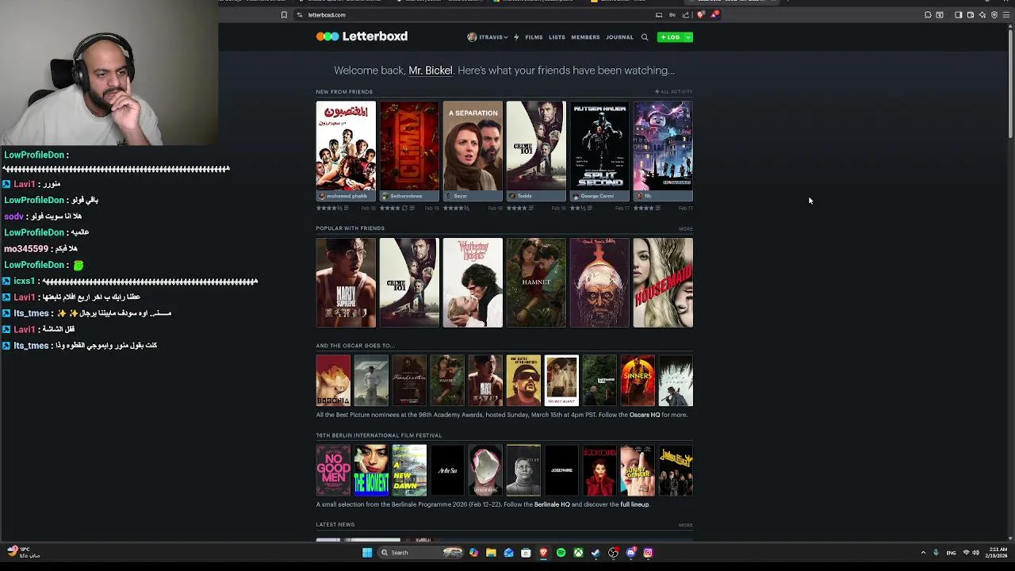1015x571 pixels.
Task: Follow the Oscars HQ link
Action: click(x=645, y=415)
